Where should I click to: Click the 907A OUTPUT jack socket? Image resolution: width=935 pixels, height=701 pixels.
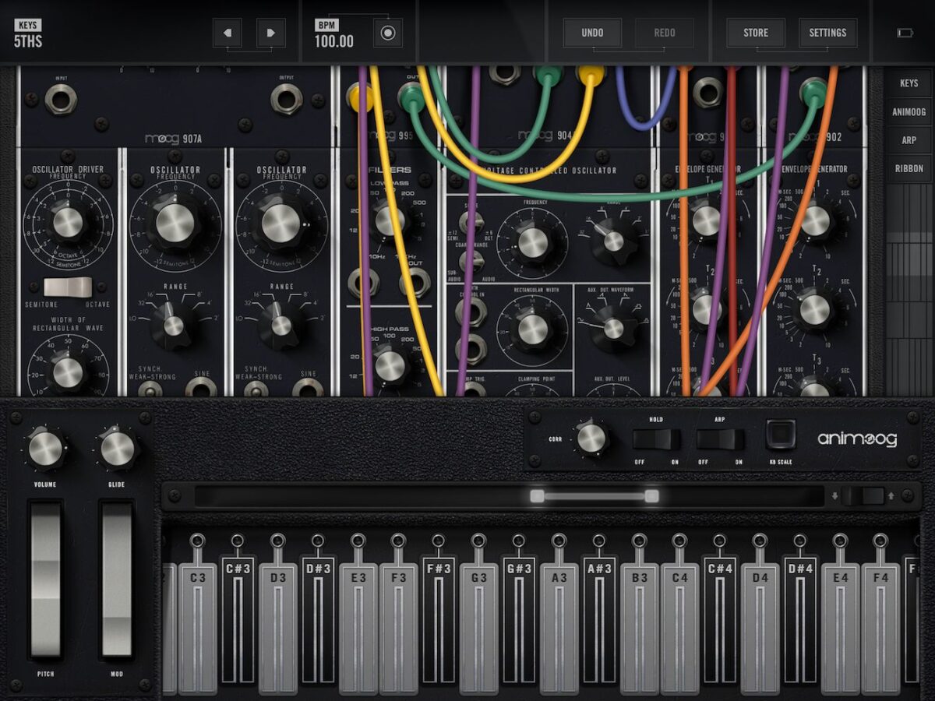coord(286,99)
